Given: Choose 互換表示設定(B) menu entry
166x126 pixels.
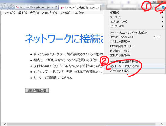Looking at the screenshot, I should click(x=134, y=55).
